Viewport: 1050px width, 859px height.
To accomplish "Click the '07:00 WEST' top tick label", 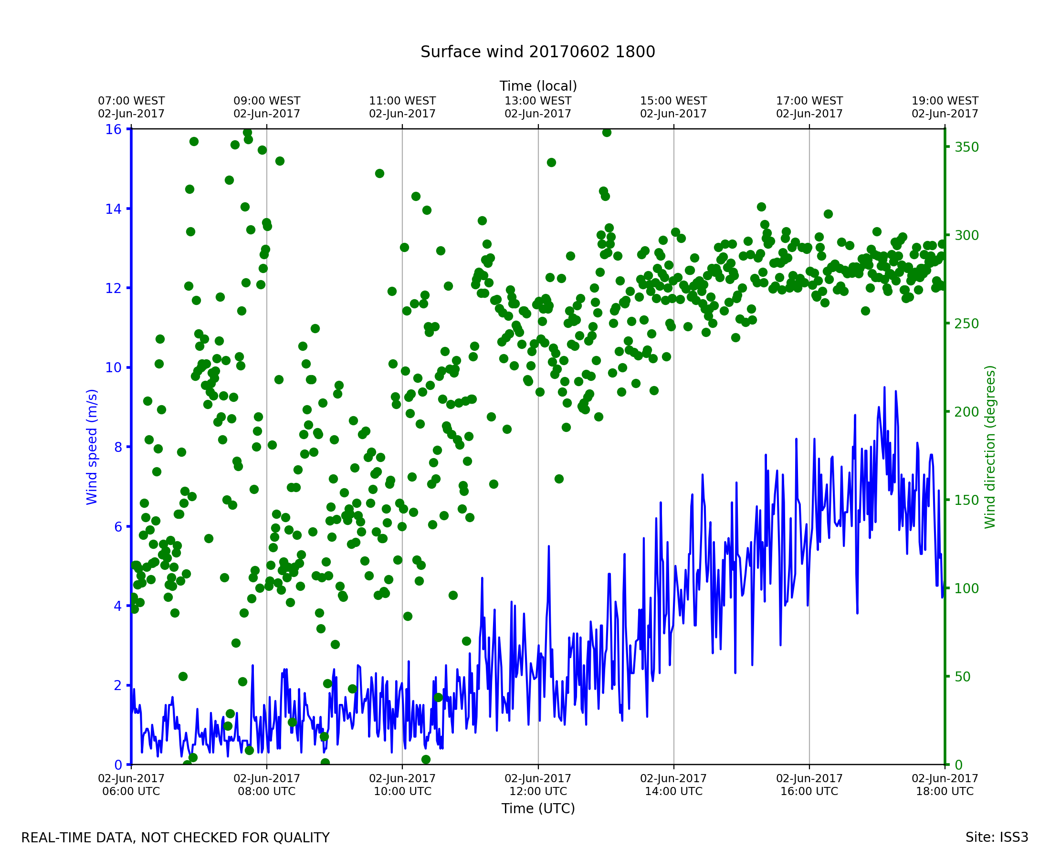I will coord(131,101).
